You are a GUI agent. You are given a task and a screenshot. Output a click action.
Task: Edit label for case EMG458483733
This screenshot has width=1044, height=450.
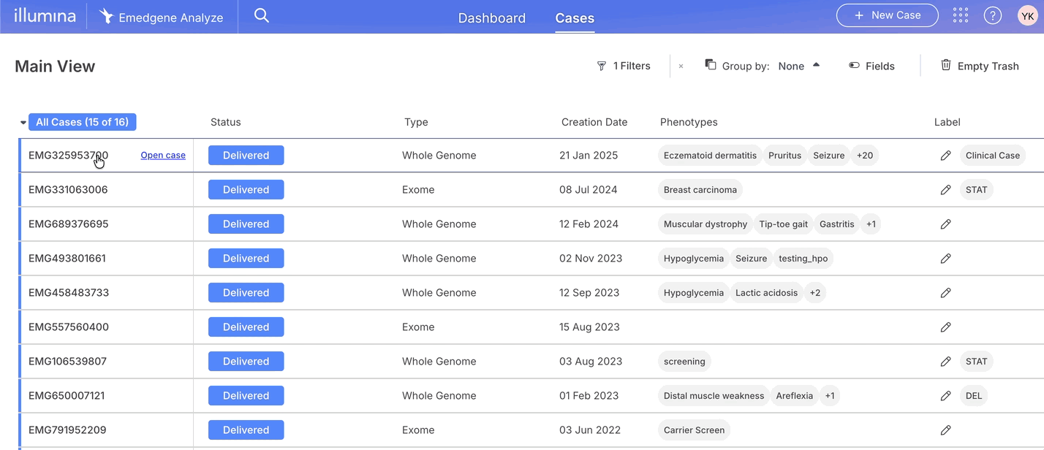[945, 293]
